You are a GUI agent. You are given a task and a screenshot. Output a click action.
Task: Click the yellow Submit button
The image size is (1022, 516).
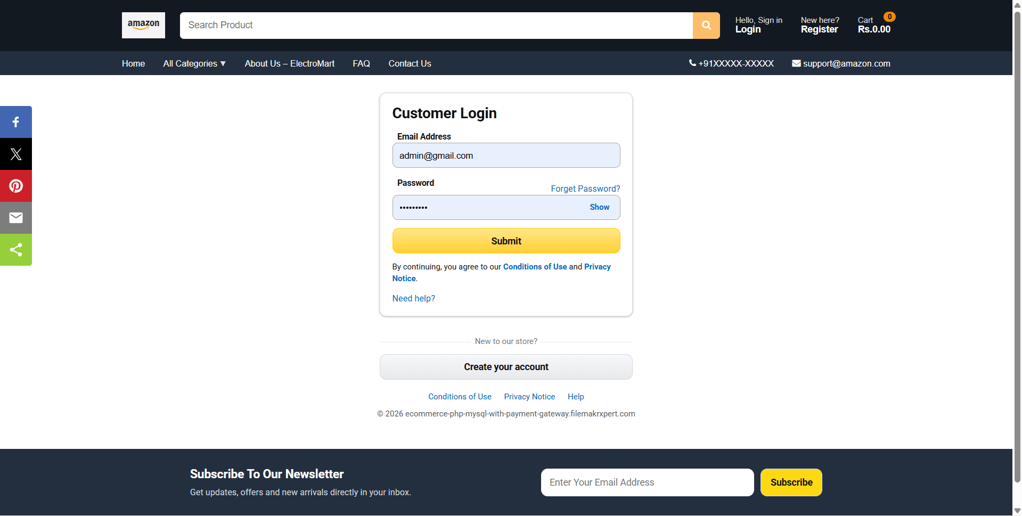click(506, 241)
